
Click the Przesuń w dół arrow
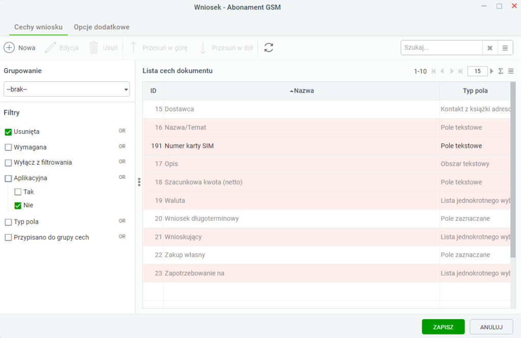click(202, 47)
